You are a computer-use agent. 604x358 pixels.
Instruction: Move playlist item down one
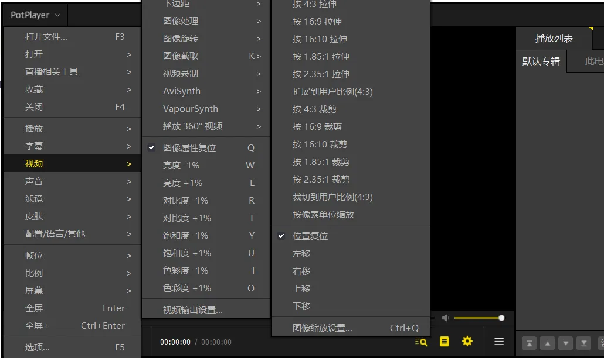pos(565,343)
